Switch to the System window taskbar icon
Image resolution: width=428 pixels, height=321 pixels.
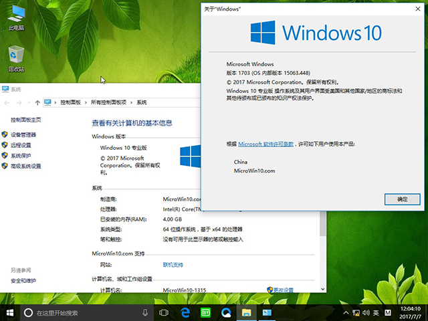267,313
